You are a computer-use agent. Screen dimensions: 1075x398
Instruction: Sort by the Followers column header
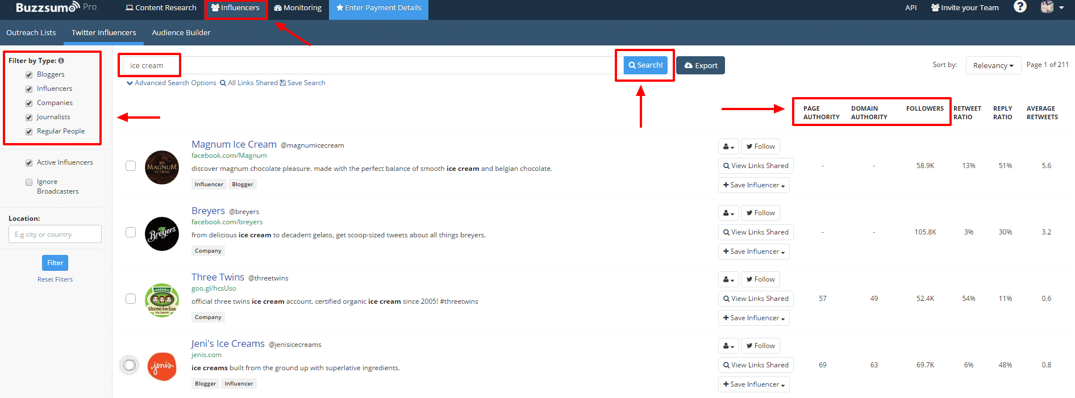pos(925,108)
